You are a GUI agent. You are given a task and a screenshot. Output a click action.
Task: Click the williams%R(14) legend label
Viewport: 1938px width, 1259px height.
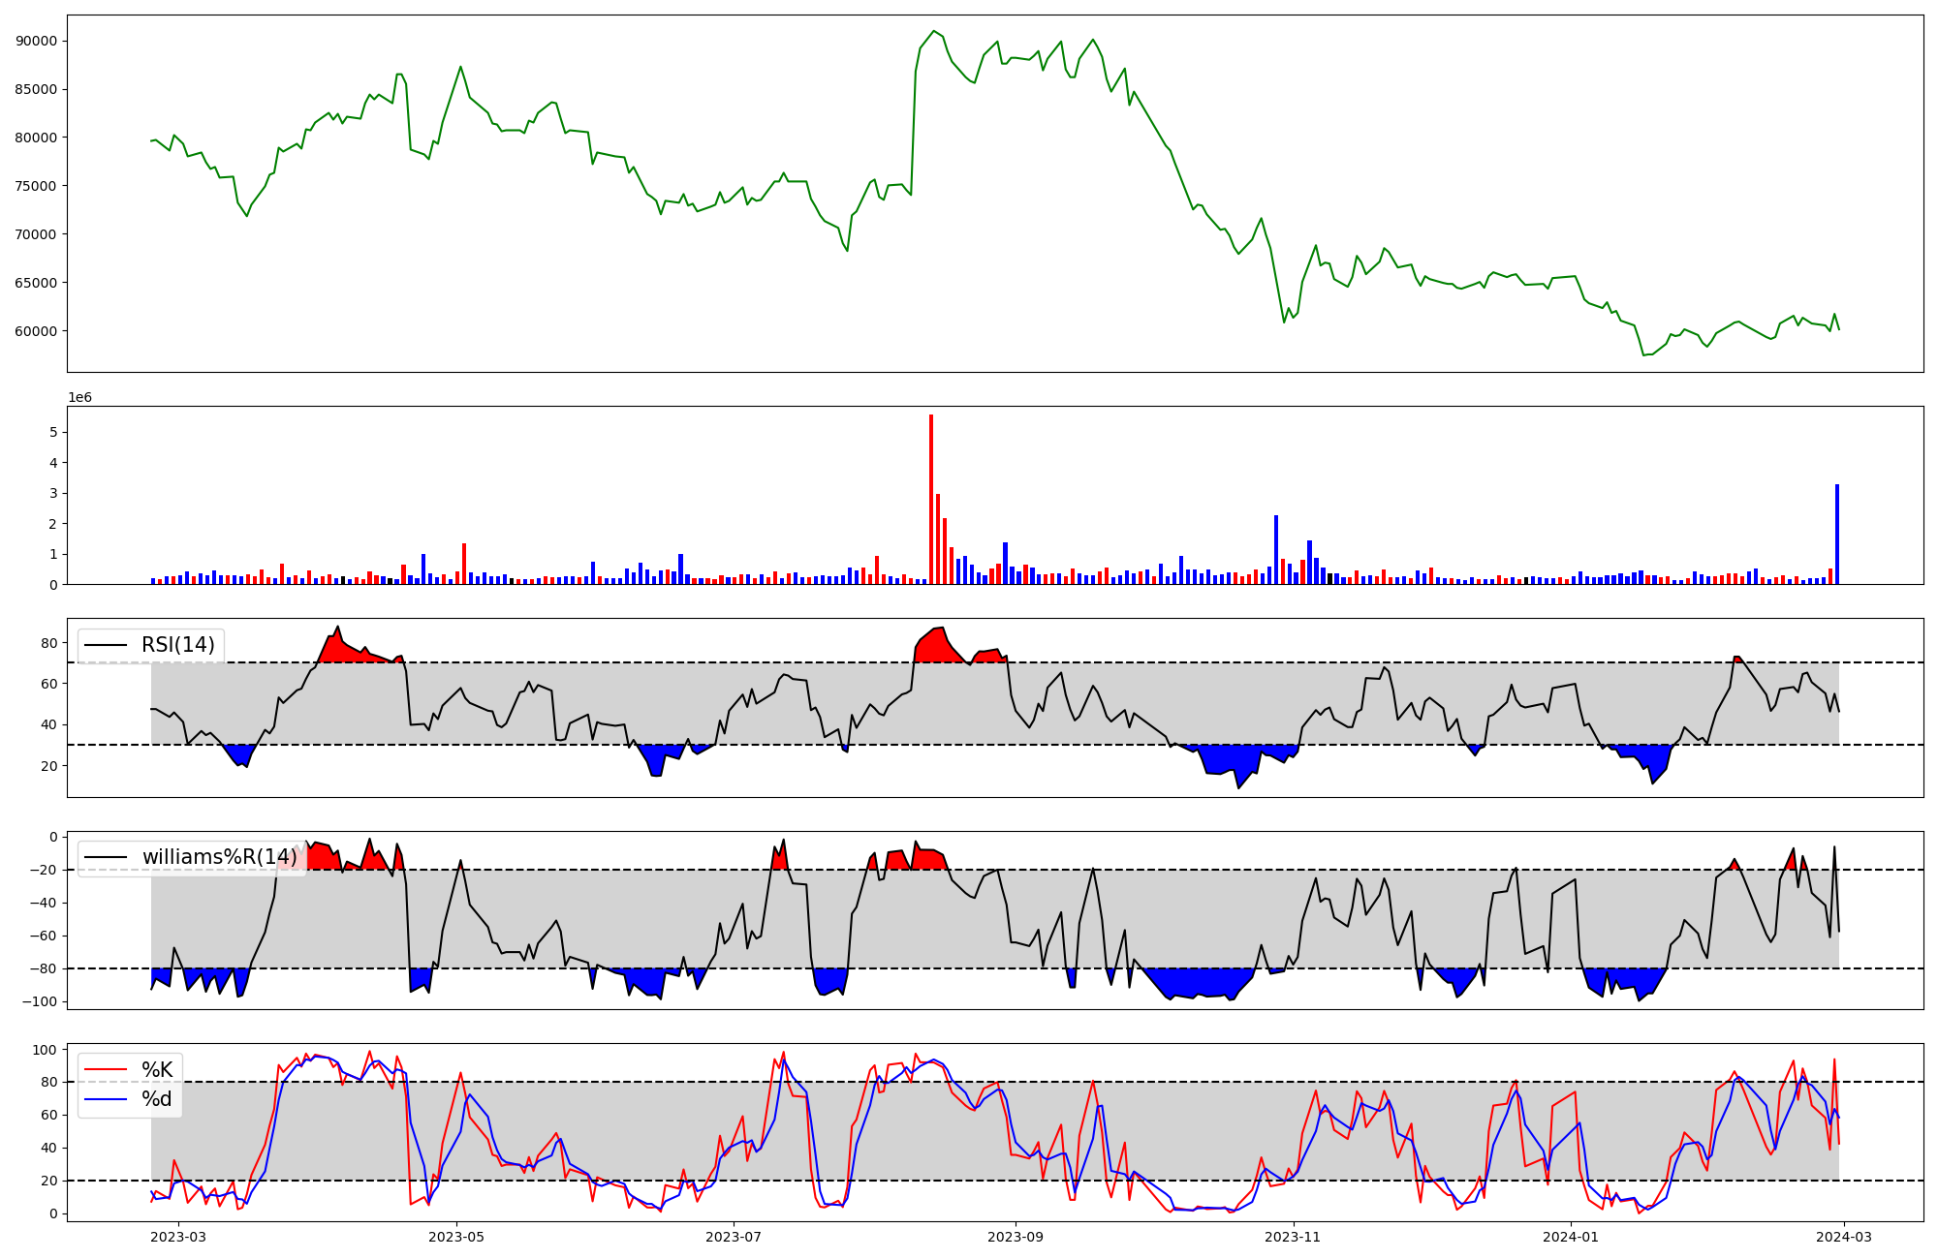(x=219, y=857)
